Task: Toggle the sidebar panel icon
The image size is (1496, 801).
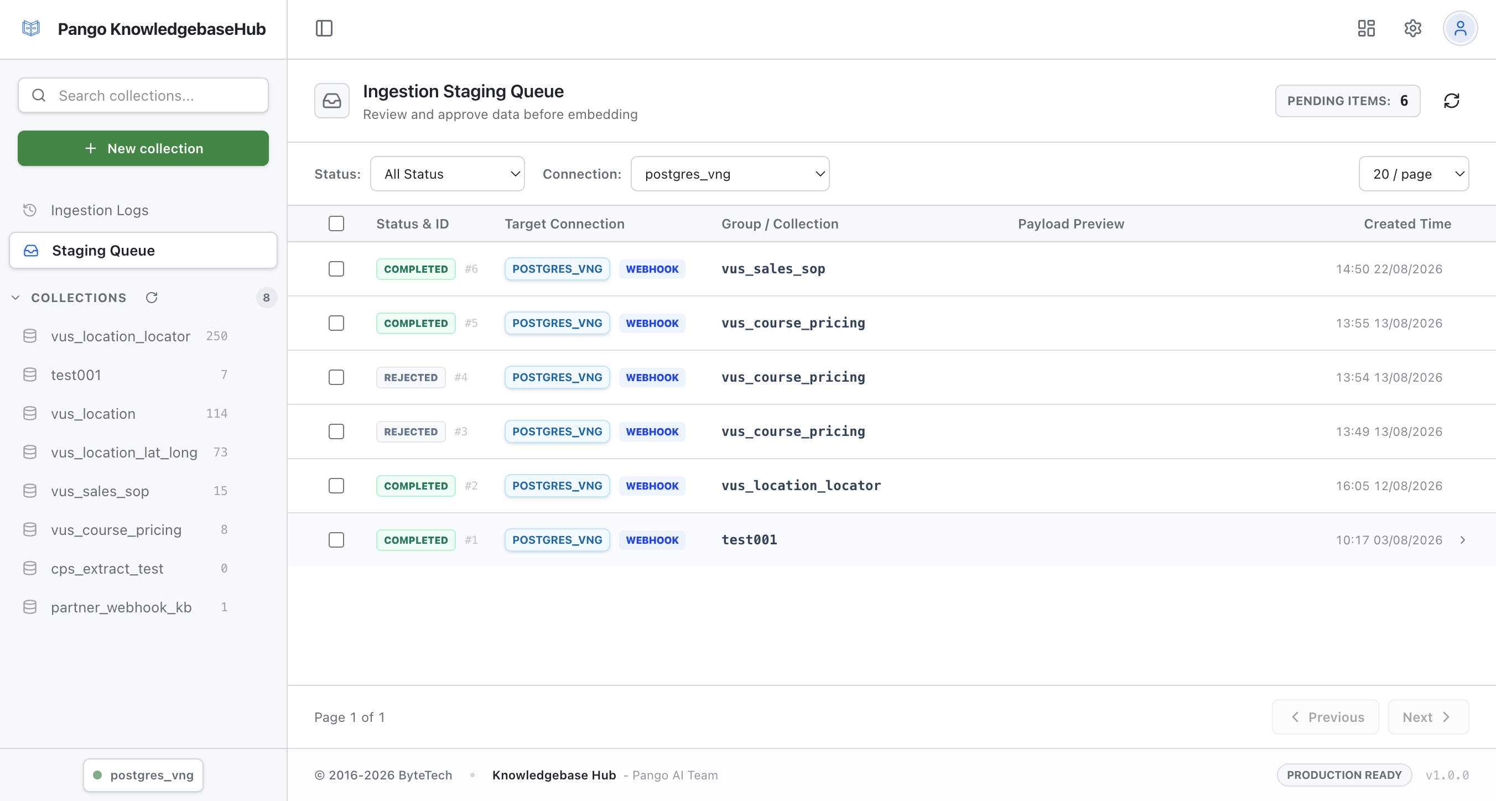Action: point(324,28)
